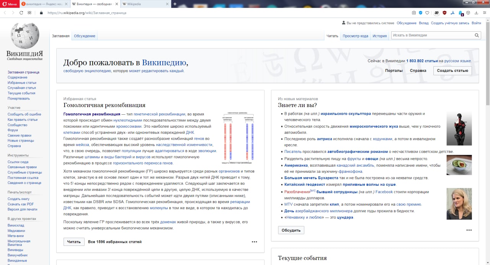Image resolution: width=490 pixels, height=265 pixels.
Task: Close the Yandex википедия tab
Action: click(x=67, y=4)
